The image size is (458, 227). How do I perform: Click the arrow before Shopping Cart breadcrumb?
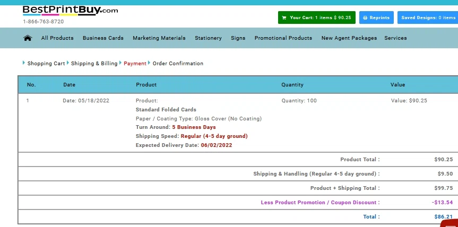(24, 63)
